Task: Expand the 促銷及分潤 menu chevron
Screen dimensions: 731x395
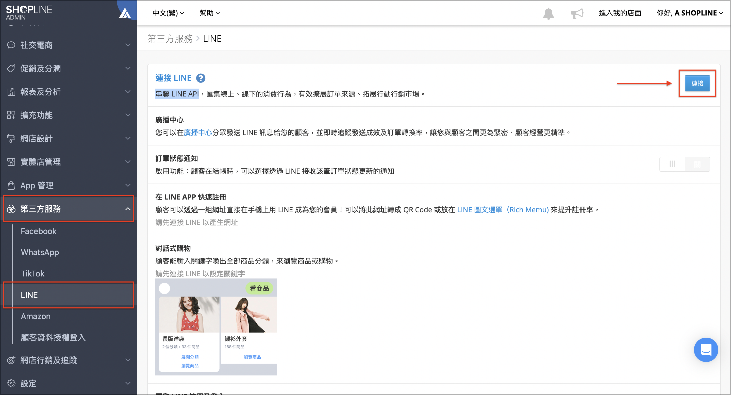Action: click(128, 68)
